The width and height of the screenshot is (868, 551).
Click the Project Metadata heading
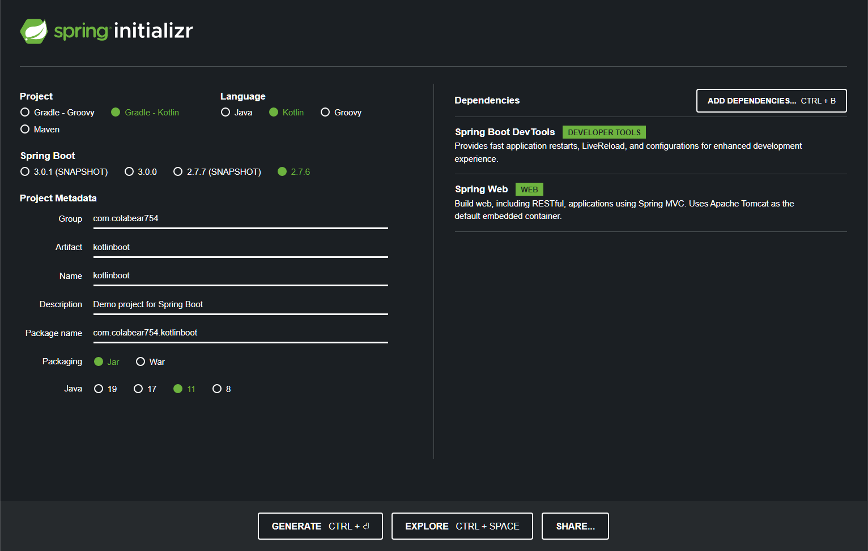[x=58, y=199]
